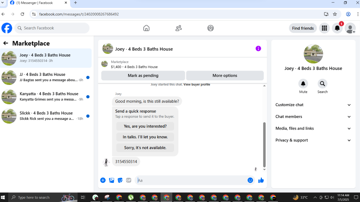Open the uTorrent taskbar icon

tap(131, 197)
